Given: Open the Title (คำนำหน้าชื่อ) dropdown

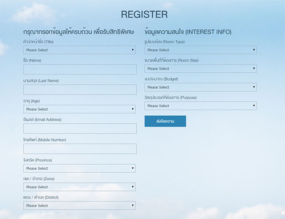Looking at the screenshot, I should click(x=79, y=50).
